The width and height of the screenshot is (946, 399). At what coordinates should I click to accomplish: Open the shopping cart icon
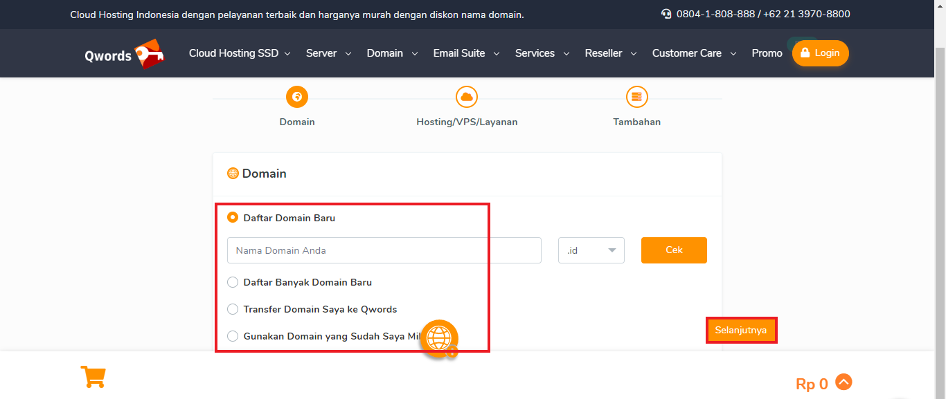[93, 377]
